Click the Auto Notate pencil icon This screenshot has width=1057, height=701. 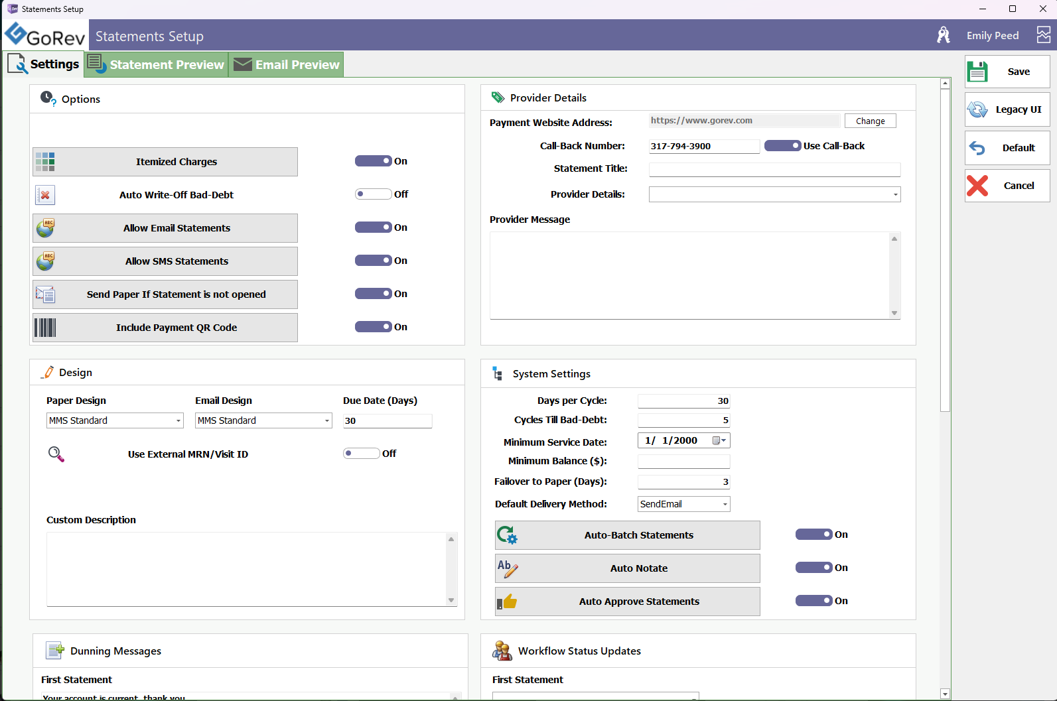point(508,568)
